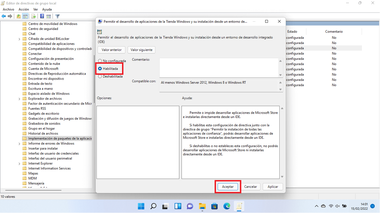Open Microsoft Store from the taskbar
This screenshot has width=380, height=213.
point(215,206)
